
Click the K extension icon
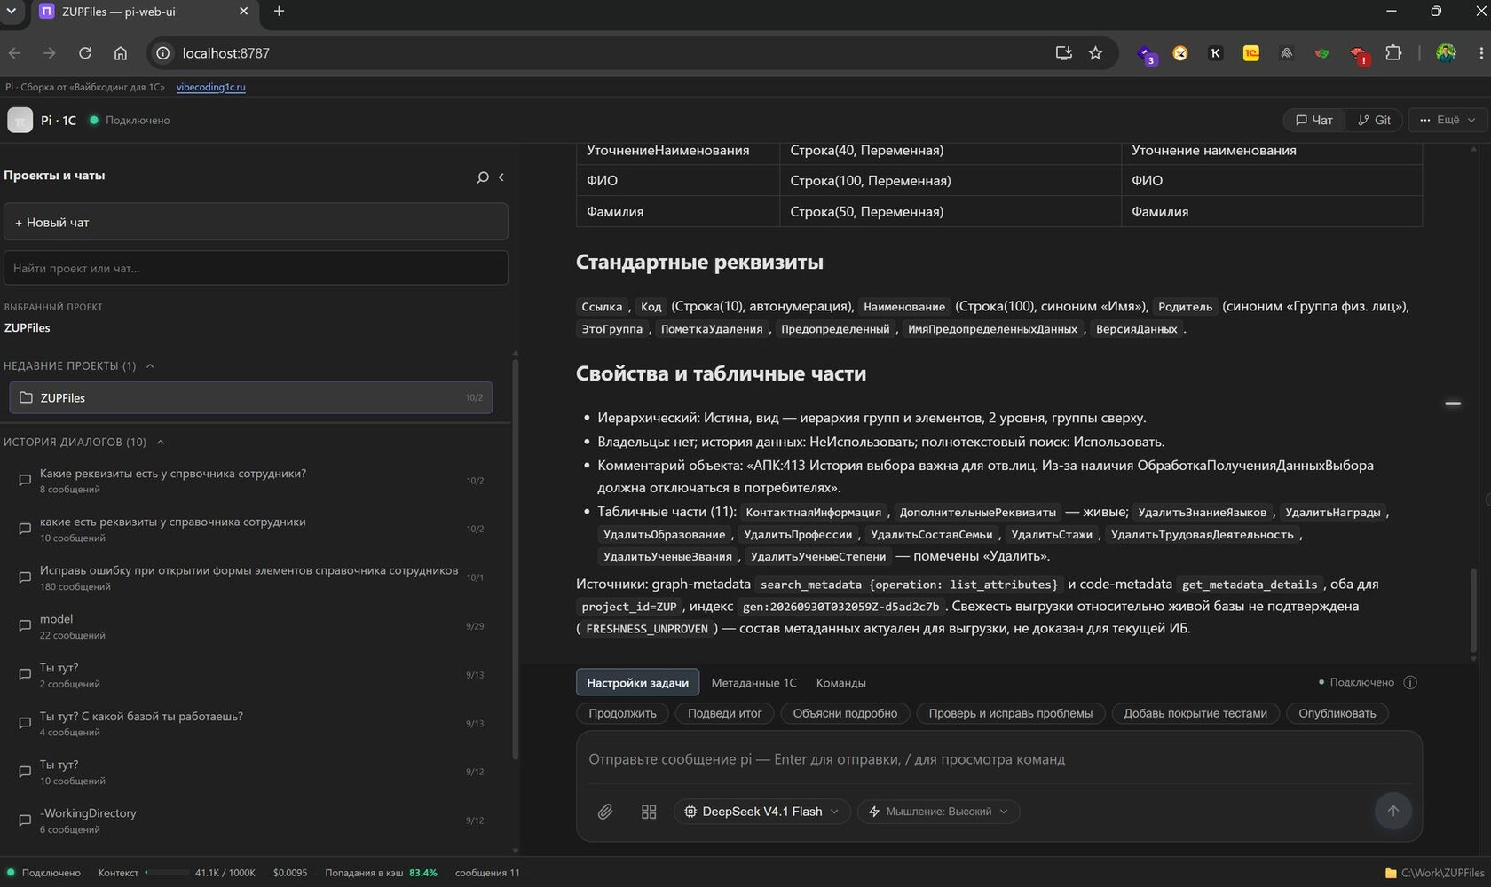tap(1215, 53)
